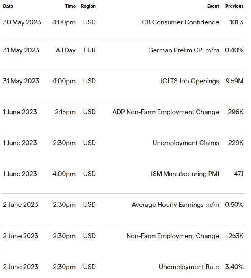Select Average Hourly Earnings m/m event

point(175,205)
